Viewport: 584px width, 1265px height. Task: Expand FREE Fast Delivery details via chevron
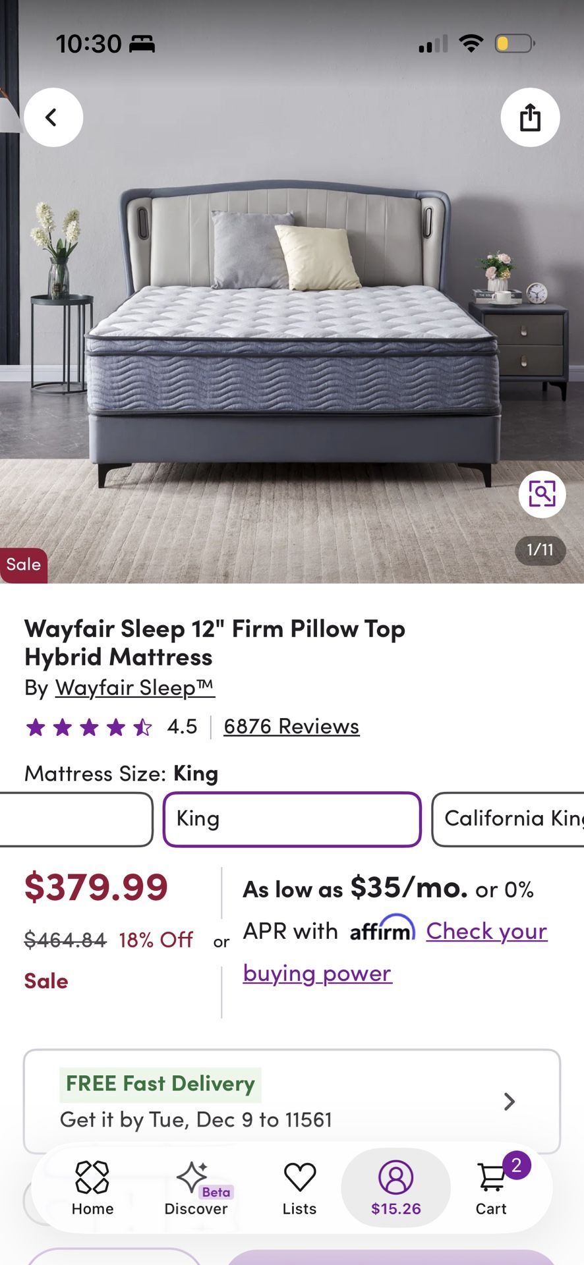(508, 1101)
